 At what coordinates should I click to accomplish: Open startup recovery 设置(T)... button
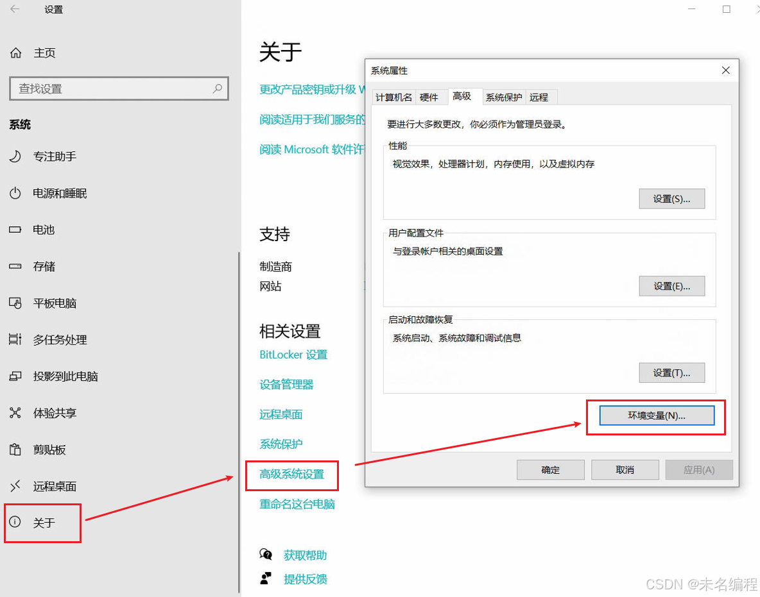[x=672, y=373]
